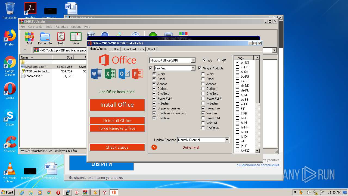The width and height of the screenshot is (348, 196).
Task: Click the Extract To icon in WinRAR
Action: [45, 38]
